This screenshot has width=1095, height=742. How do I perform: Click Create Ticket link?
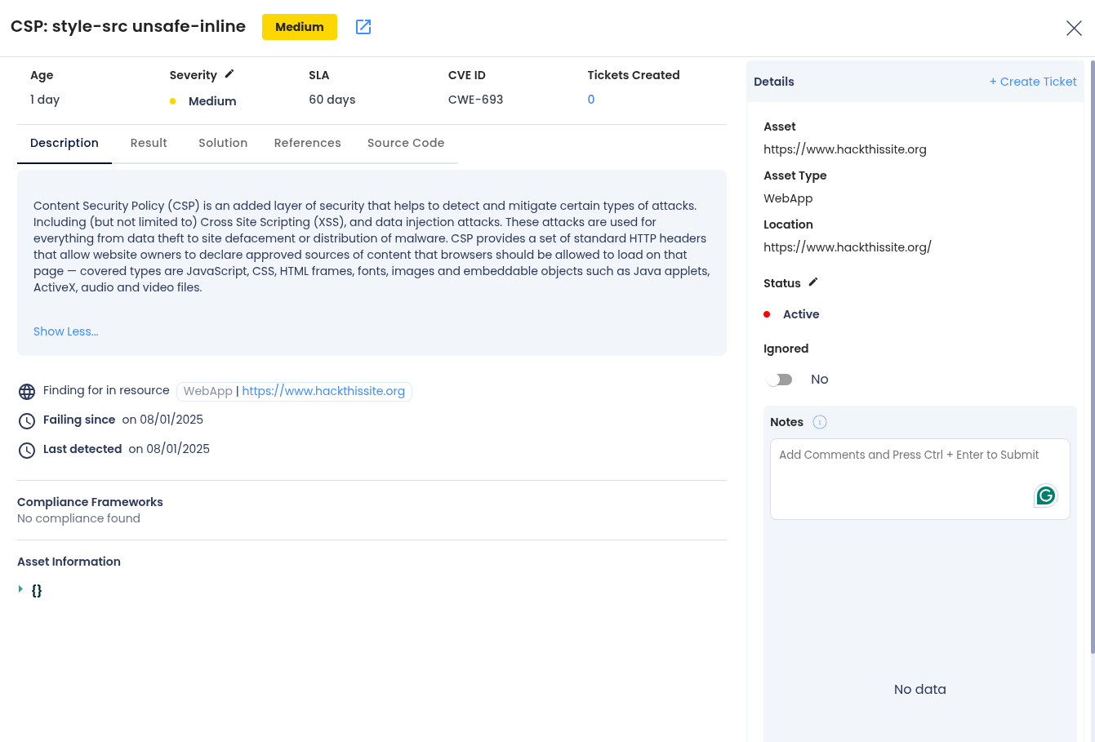click(1033, 82)
